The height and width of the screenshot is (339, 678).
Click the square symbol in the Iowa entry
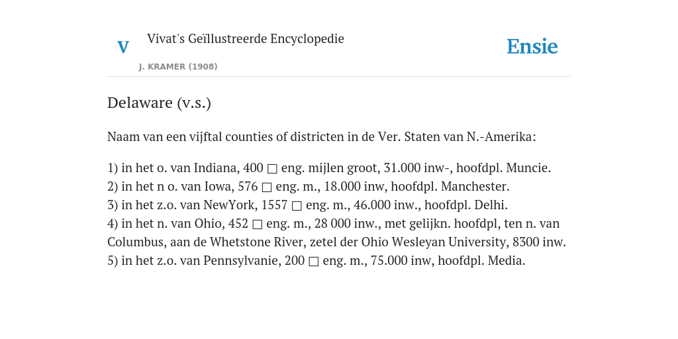click(267, 187)
